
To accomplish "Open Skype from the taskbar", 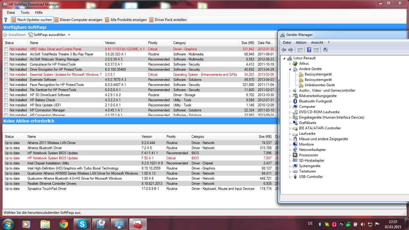I will pyautogui.click(x=82, y=224).
